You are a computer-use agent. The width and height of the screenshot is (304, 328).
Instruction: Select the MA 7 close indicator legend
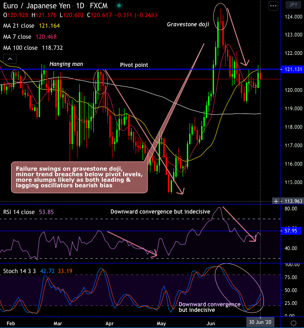(17, 37)
